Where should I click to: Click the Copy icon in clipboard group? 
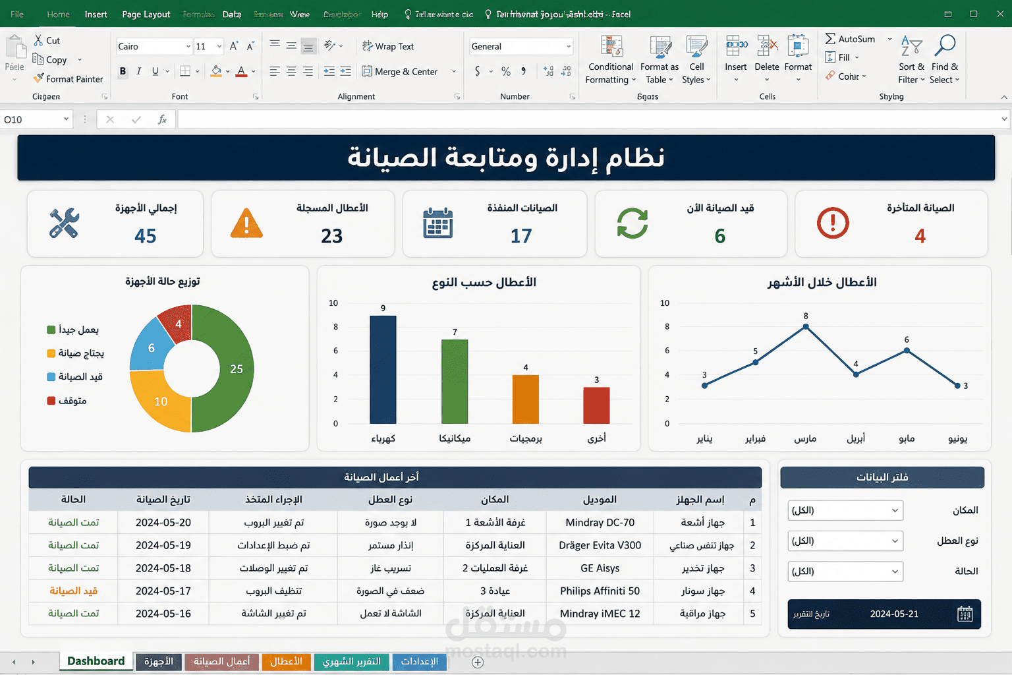38,59
